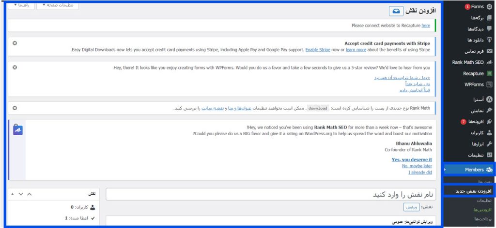The height and width of the screenshot is (228, 496).
Task: Click the اعطا شده: 1 count text
Action: click(77, 218)
